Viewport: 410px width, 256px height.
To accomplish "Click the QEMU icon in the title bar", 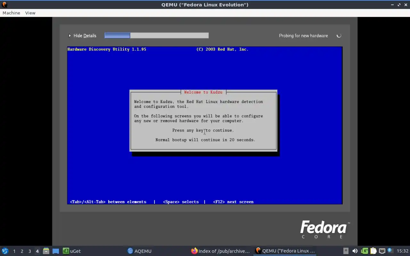I will [4, 4].
